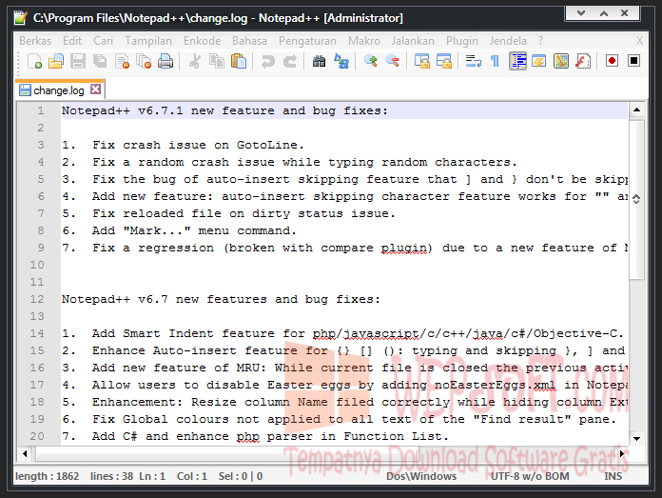Toggle word wrap icon
Image resolution: width=662 pixels, height=498 pixels.
coord(474,61)
